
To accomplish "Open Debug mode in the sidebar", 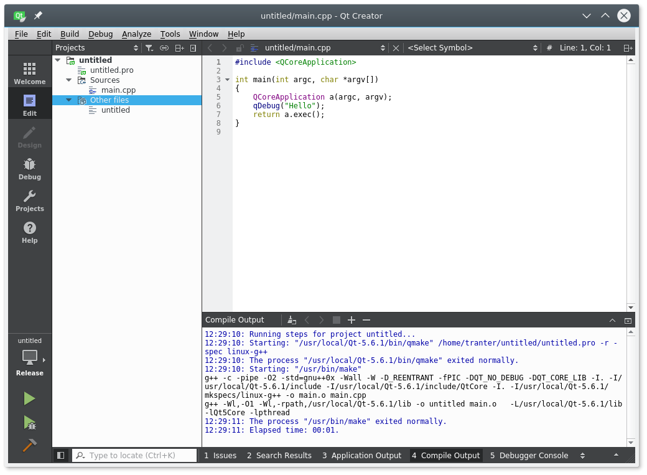I will coord(29,168).
